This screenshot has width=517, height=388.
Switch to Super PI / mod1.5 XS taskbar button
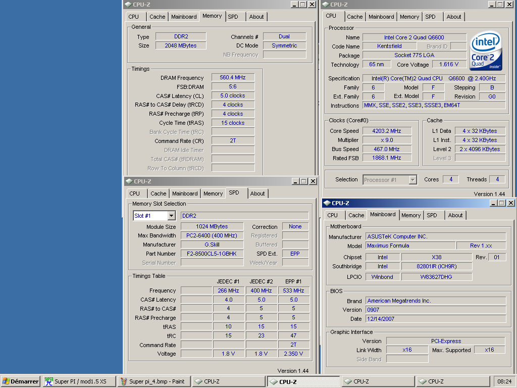point(79,381)
